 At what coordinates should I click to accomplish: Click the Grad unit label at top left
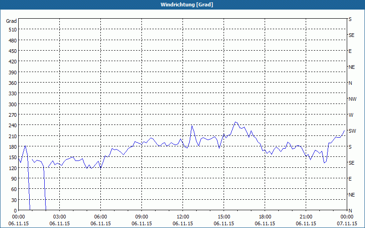[11, 21]
